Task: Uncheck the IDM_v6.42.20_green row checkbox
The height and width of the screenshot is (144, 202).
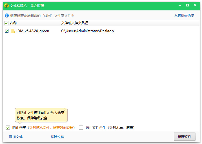Action: 6,31
